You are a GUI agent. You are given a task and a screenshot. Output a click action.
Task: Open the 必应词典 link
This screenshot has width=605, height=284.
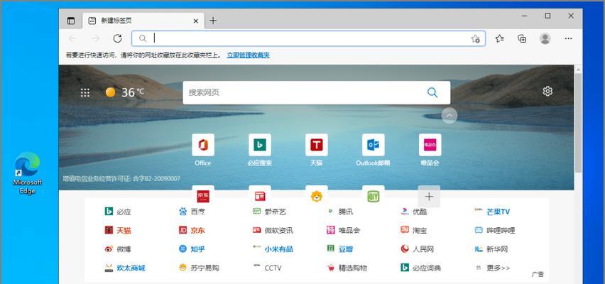point(420,268)
